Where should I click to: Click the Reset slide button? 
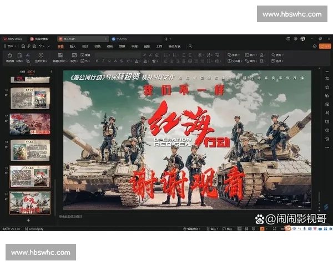tap(85, 55)
